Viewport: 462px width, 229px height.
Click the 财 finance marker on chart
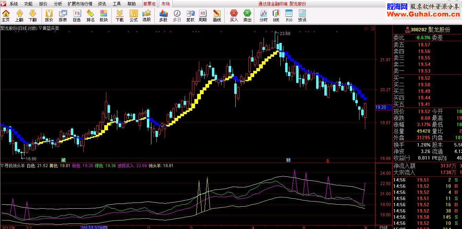coord(288,160)
